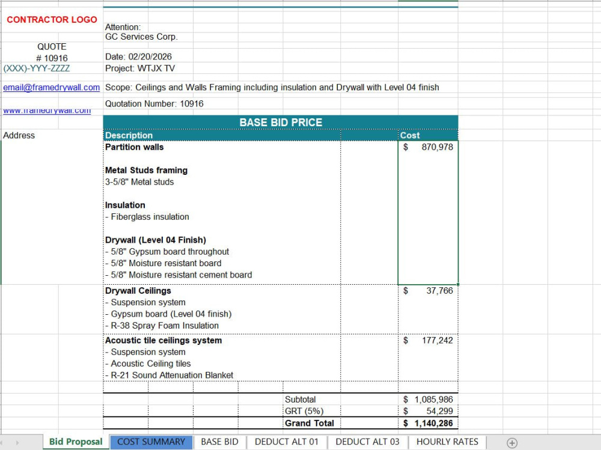Image resolution: width=601 pixels, height=450 pixels.
Task: Select the 5/8" Gypsum board throughout line
Action: [x=166, y=252]
